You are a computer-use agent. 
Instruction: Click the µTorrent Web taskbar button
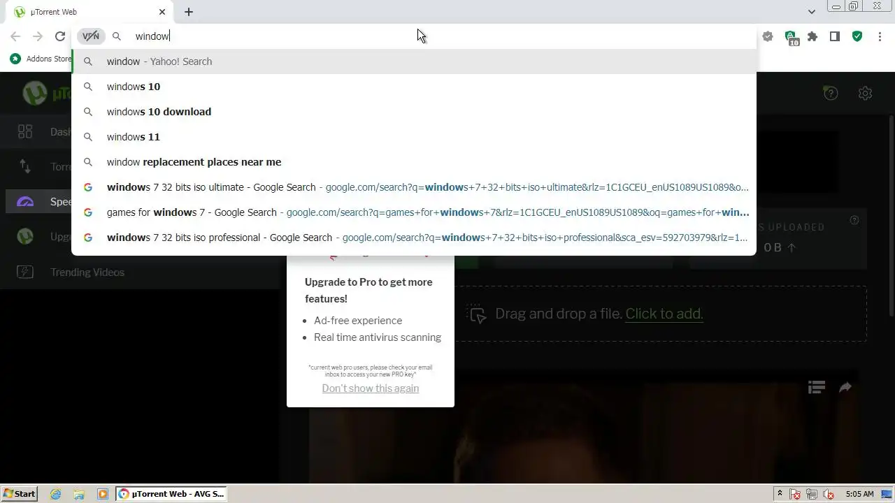tap(171, 494)
